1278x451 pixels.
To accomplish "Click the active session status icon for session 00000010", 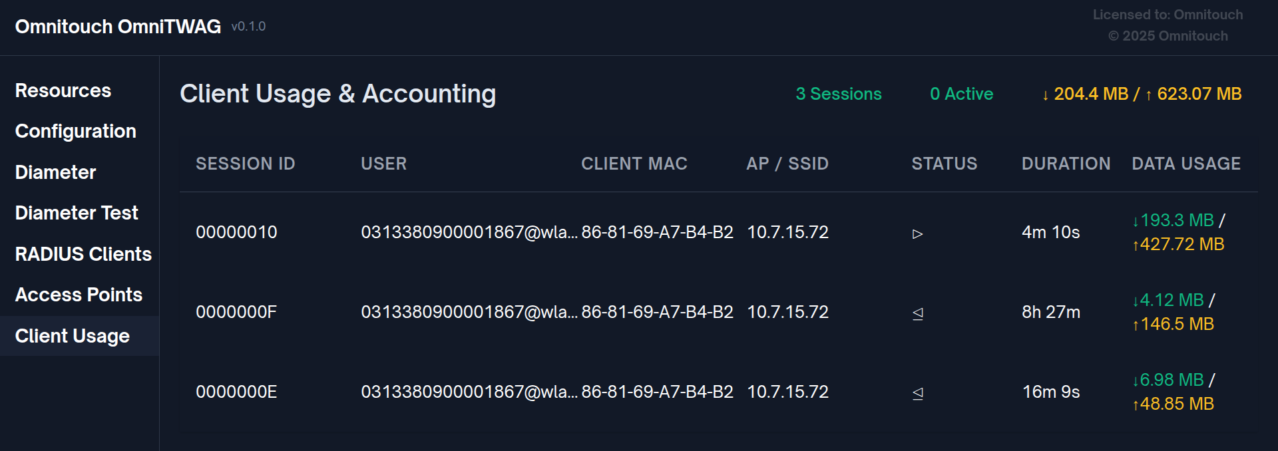I will point(918,234).
